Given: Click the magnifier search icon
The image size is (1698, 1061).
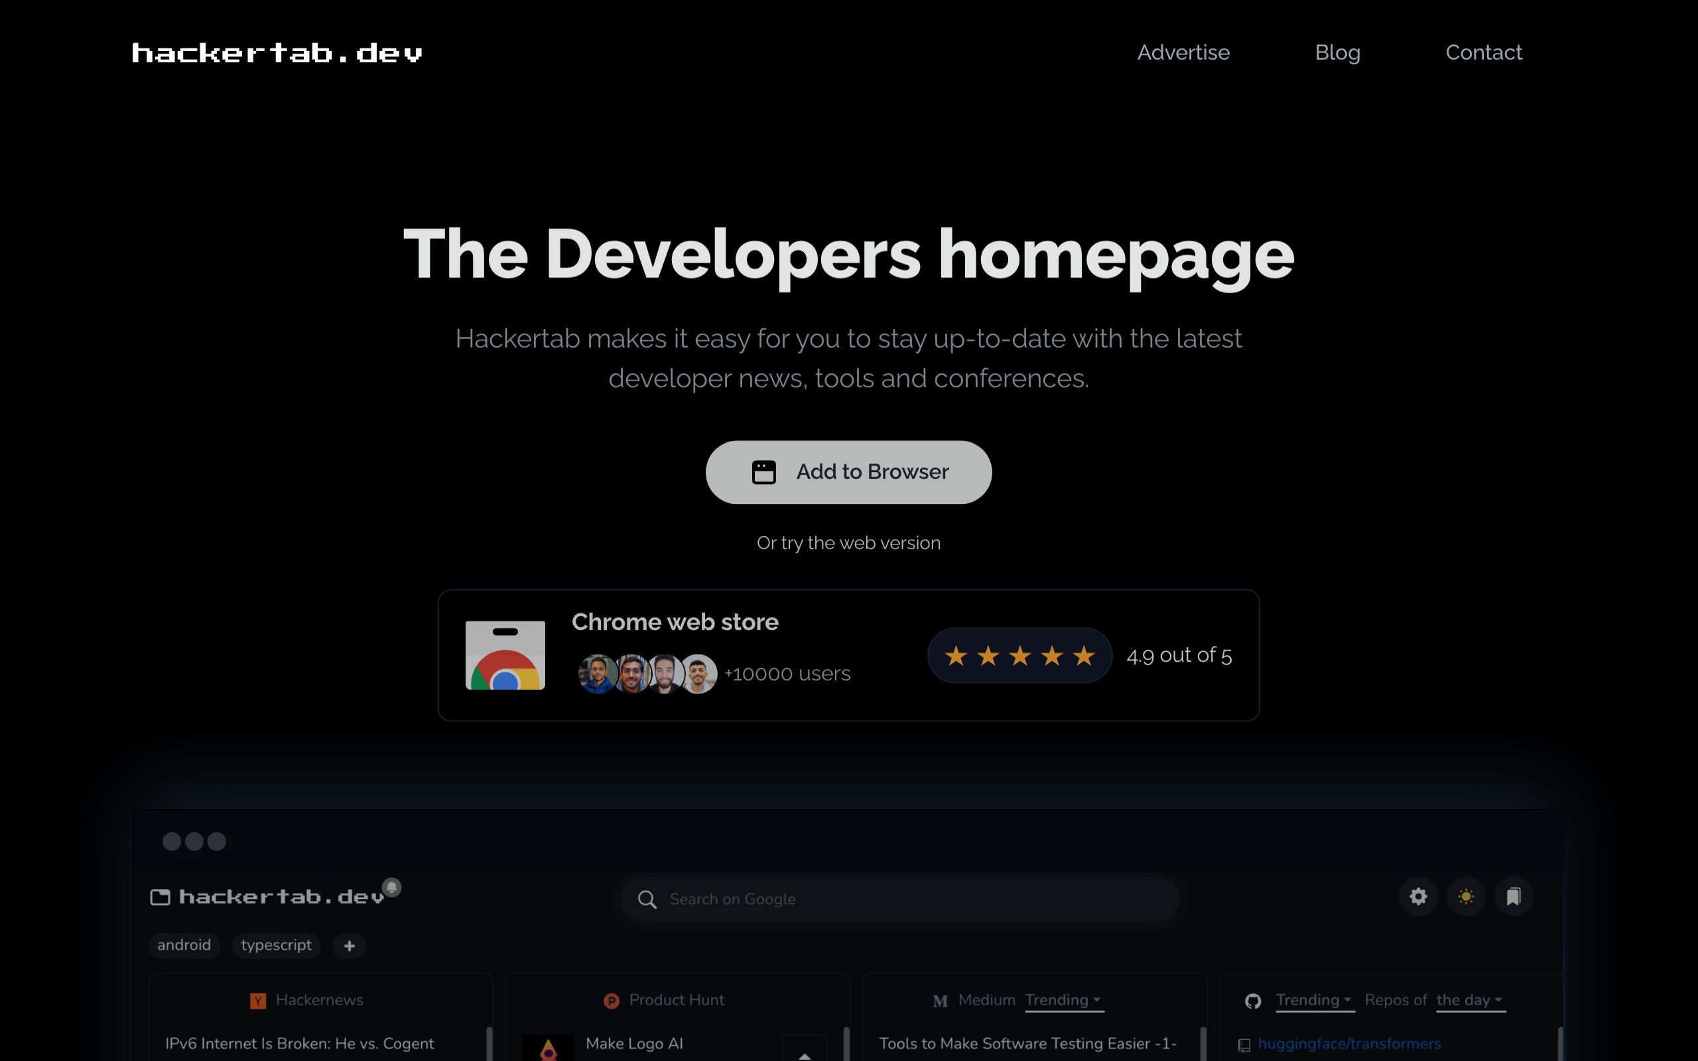Looking at the screenshot, I should tap(647, 900).
